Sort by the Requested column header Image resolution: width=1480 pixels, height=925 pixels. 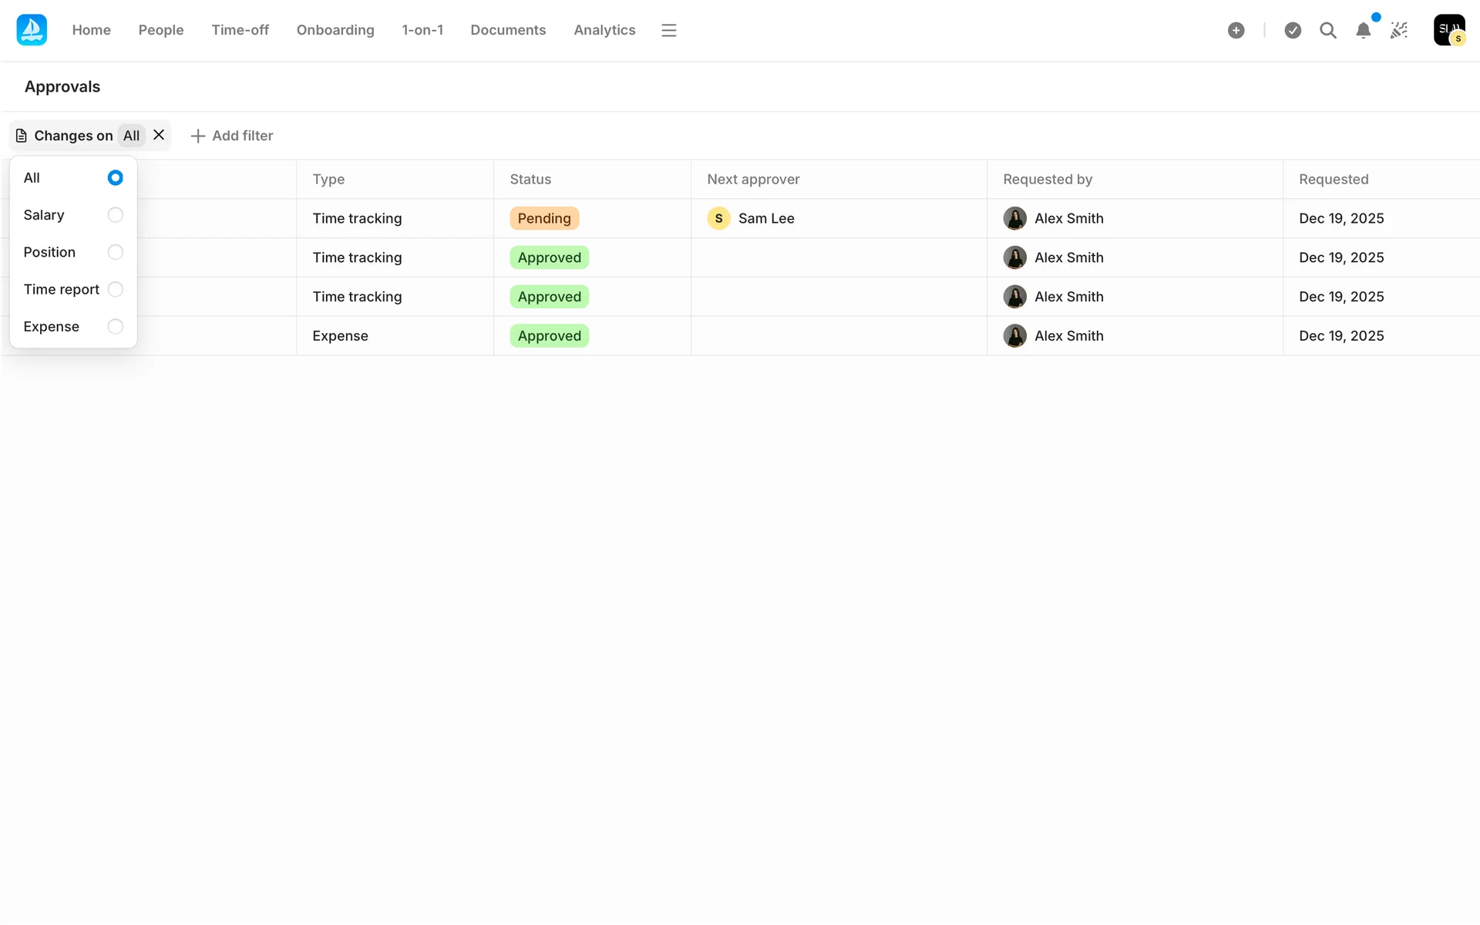click(1333, 179)
